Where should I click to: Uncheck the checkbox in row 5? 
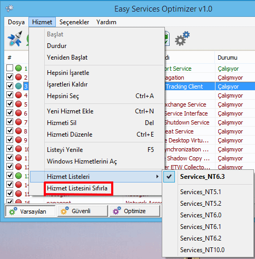click(x=10, y=103)
